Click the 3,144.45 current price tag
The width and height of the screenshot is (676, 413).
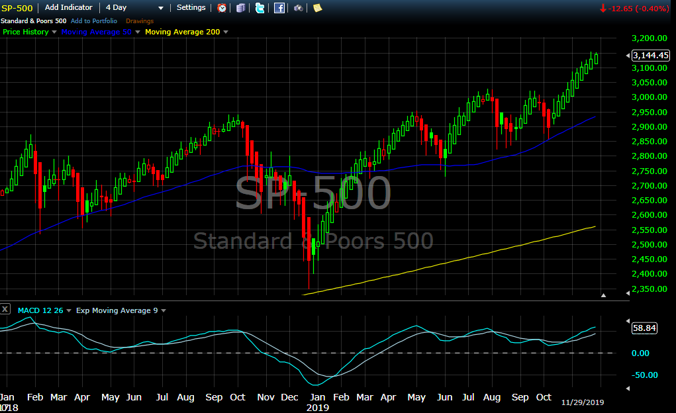(650, 55)
